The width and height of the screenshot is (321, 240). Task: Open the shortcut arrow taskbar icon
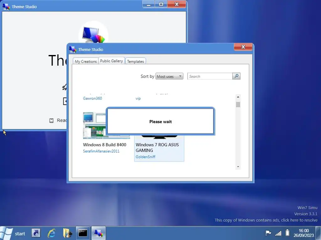click(36, 233)
